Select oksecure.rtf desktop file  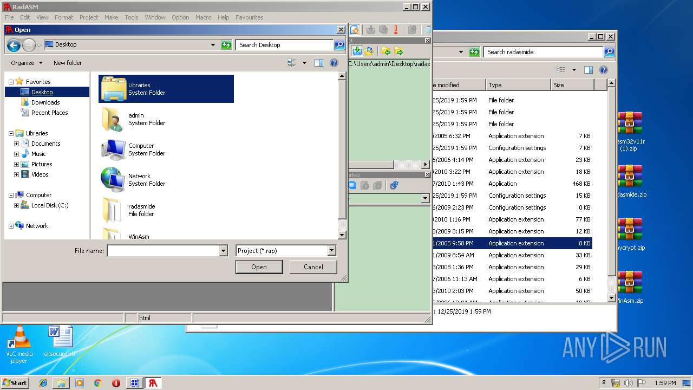[x=60, y=341]
